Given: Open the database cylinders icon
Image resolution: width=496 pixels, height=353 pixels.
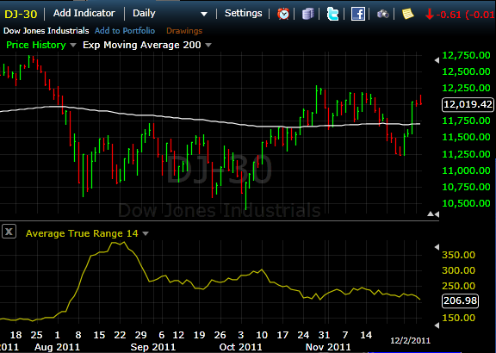Looking at the screenshot, I should [307, 14].
